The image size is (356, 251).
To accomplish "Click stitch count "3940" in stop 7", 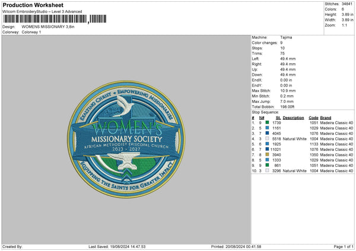I will [276, 155].
